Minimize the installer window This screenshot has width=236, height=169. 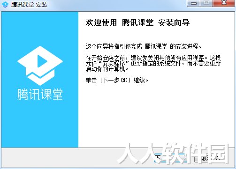[194, 3]
